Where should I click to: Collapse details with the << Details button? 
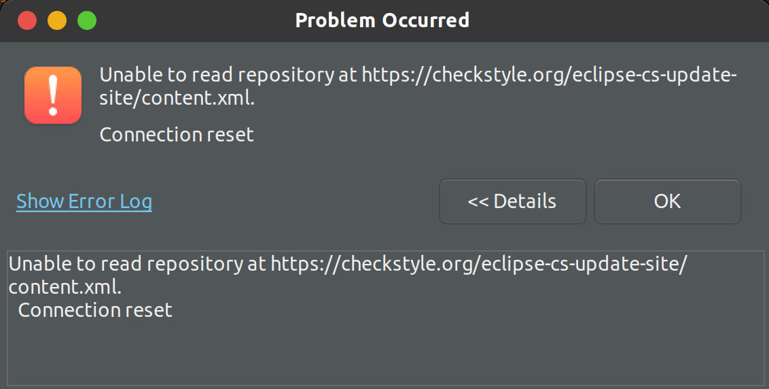tap(512, 201)
